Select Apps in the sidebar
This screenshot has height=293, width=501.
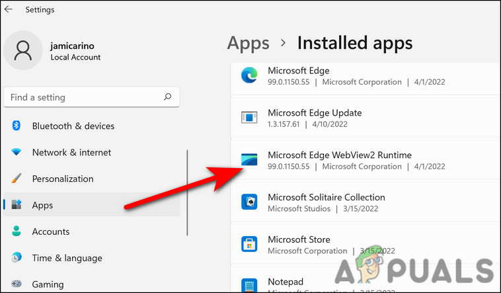coord(91,205)
